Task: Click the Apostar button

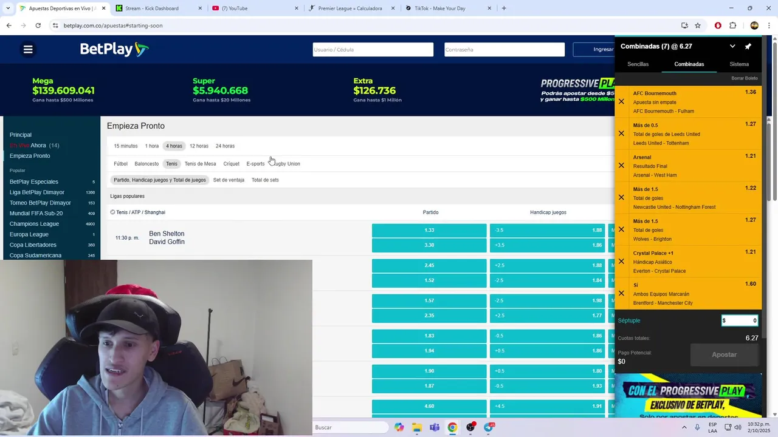Action: [x=724, y=354]
